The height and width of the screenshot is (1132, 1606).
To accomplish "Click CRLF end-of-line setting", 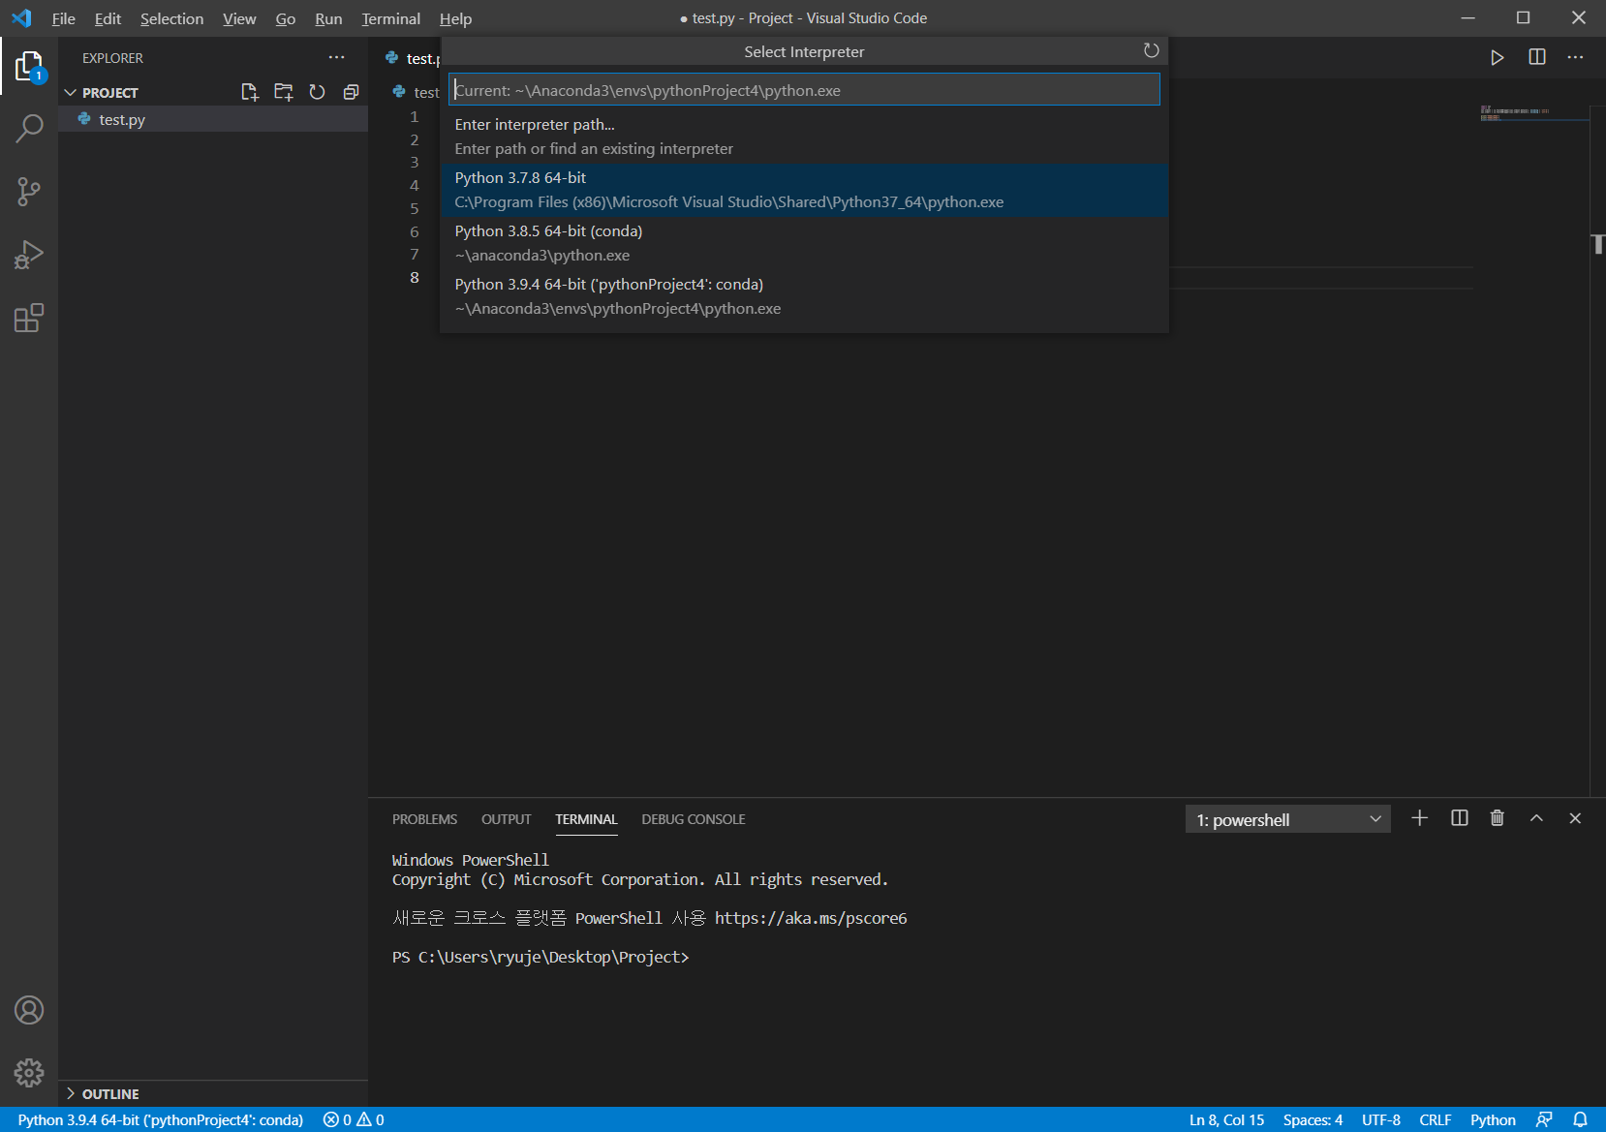I will coord(1435,1119).
